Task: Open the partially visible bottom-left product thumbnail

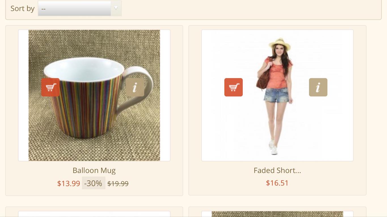Action: point(94,214)
